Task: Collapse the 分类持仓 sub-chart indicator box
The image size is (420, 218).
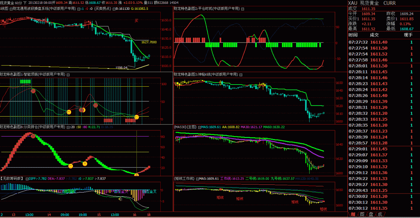Action: [68, 127]
